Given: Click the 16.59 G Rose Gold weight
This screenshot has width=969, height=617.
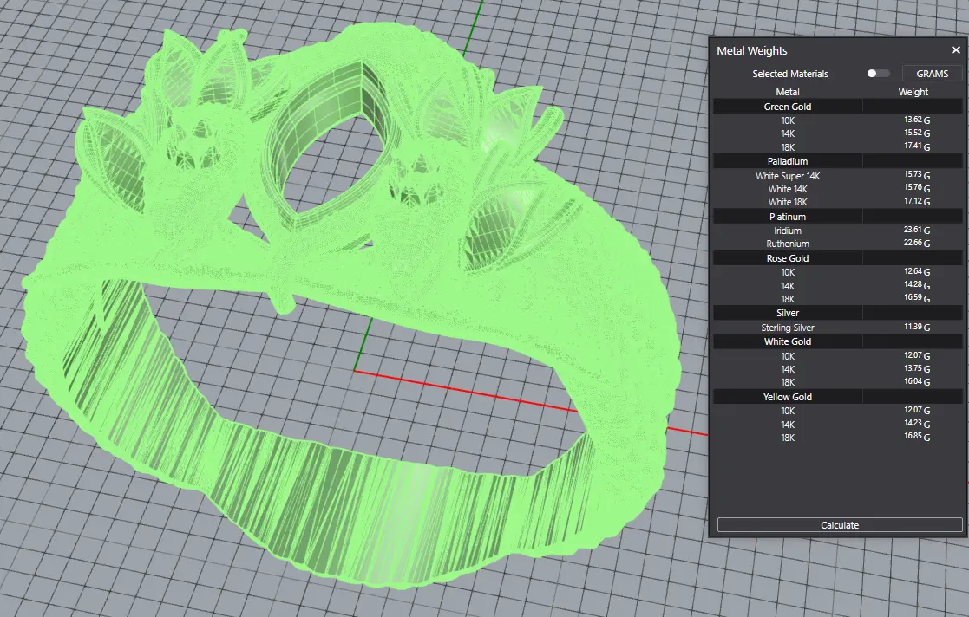Looking at the screenshot, I should point(917,298).
